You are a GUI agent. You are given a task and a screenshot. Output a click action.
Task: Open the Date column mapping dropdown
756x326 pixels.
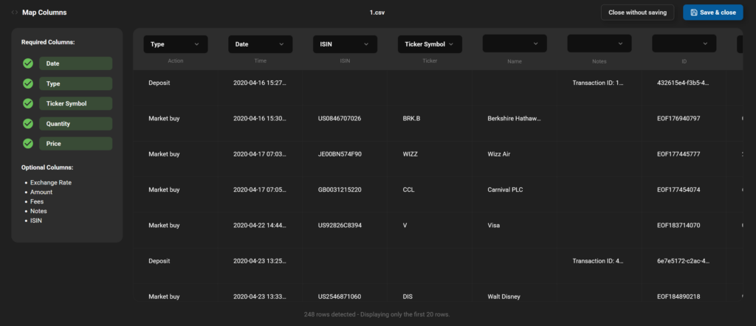261,44
